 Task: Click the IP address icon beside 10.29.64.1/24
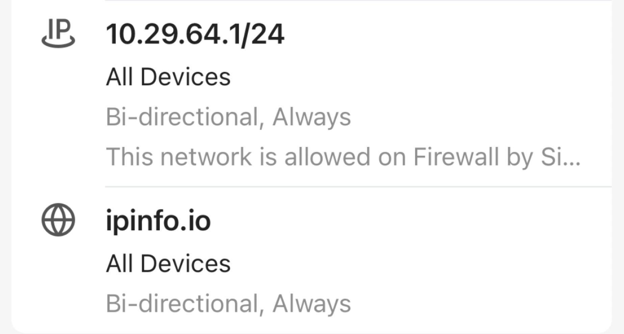(58, 33)
